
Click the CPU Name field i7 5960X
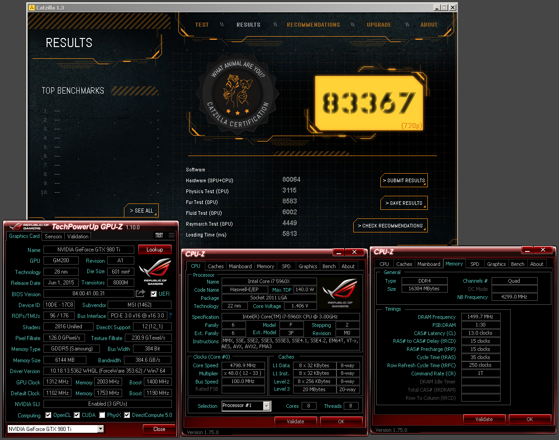click(x=269, y=281)
